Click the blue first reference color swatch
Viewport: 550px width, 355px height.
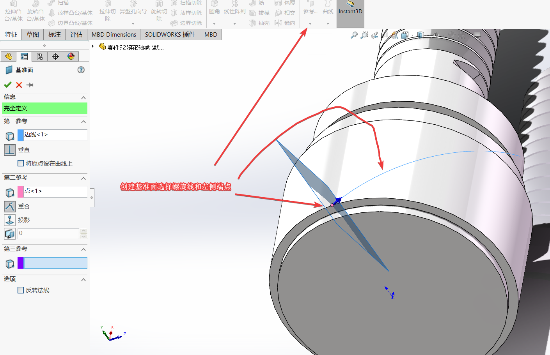click(x=21, y=135)
